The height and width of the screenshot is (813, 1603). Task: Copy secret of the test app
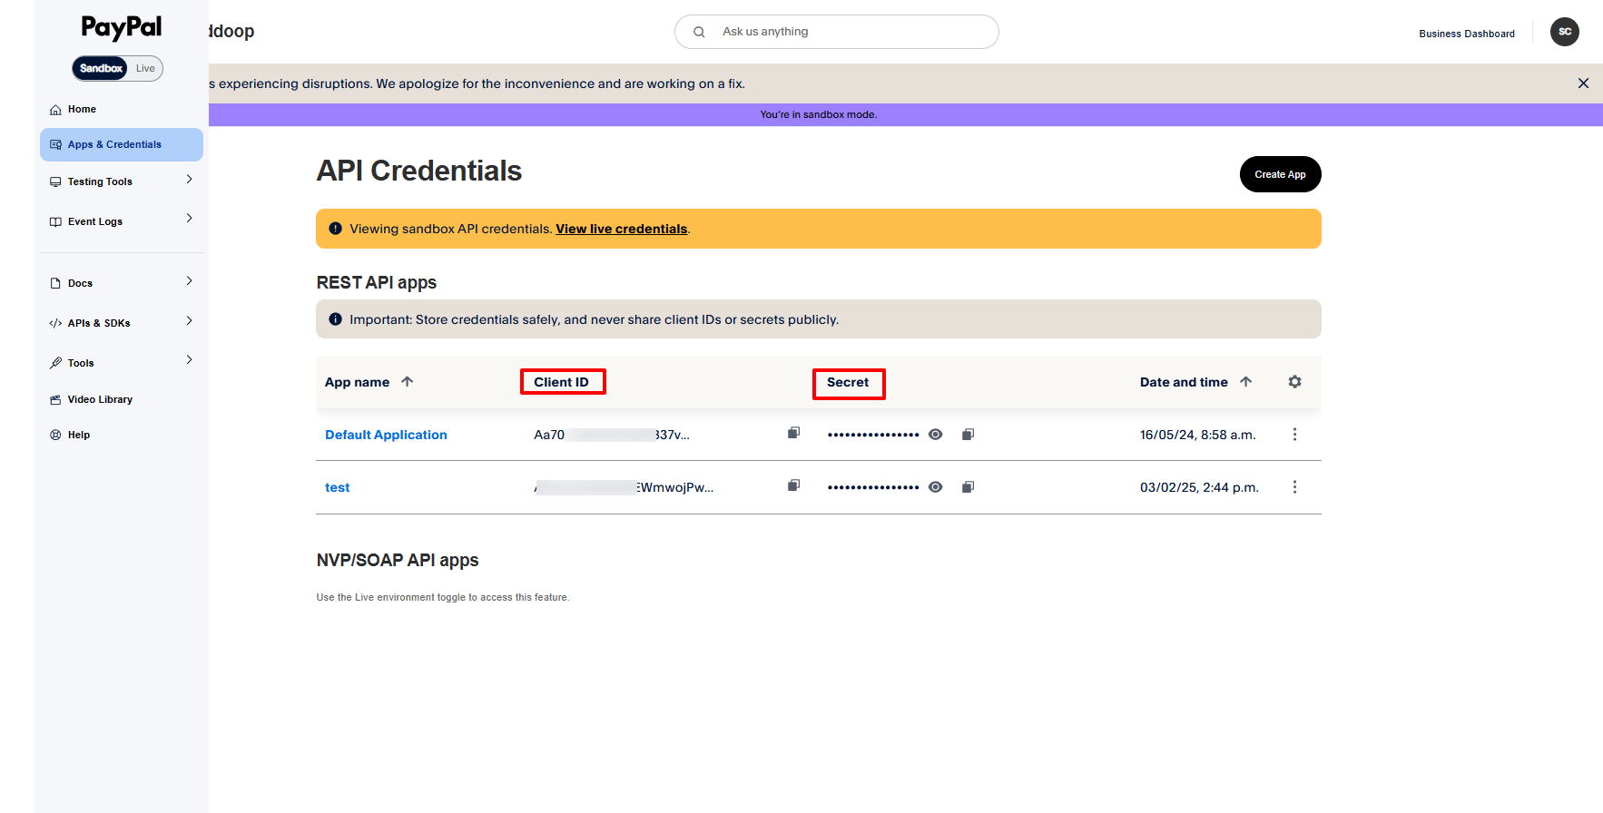tap(968, 487)
